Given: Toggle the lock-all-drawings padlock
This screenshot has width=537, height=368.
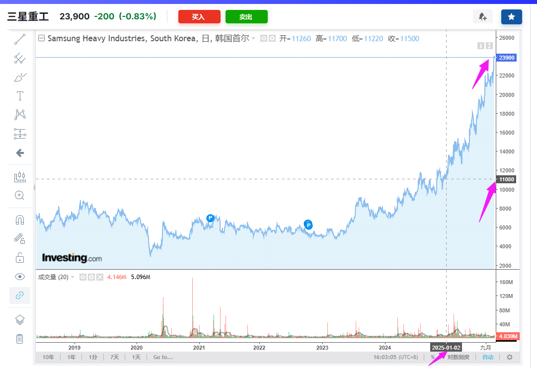Looking at the screenshot, I should pyautogui.click(x=20, y=257).
